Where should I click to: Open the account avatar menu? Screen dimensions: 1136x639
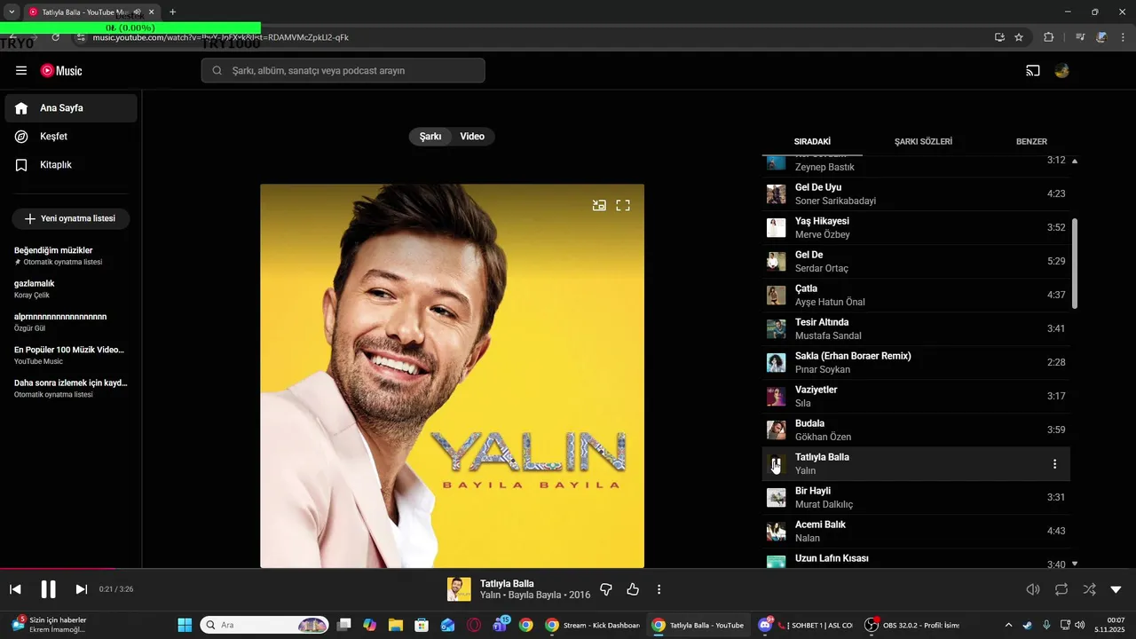click(x=1061, y=70)
